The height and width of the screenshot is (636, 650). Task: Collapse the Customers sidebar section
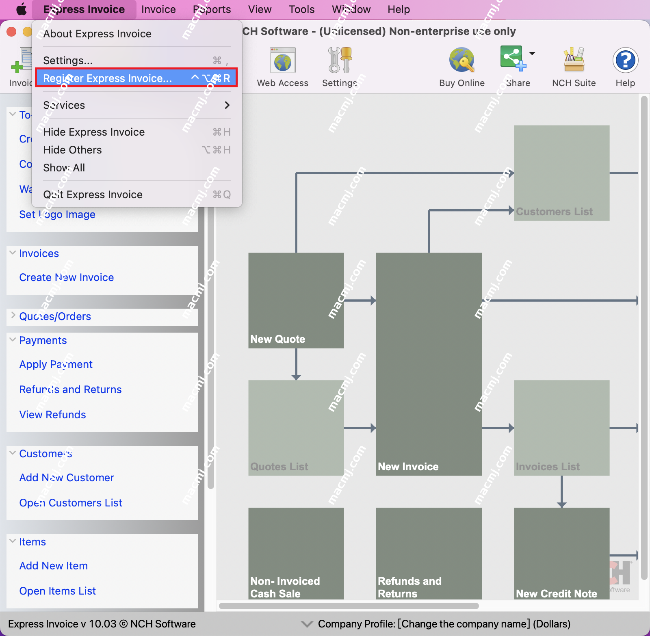pyautogui.click(x=13, y=453)
